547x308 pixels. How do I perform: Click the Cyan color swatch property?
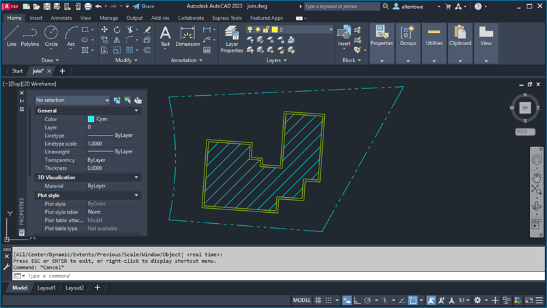pos(91,119)
